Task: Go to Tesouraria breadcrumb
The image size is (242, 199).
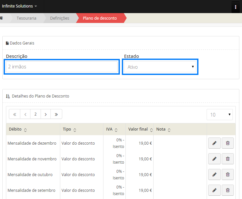Action: click(x=27, y=18)
